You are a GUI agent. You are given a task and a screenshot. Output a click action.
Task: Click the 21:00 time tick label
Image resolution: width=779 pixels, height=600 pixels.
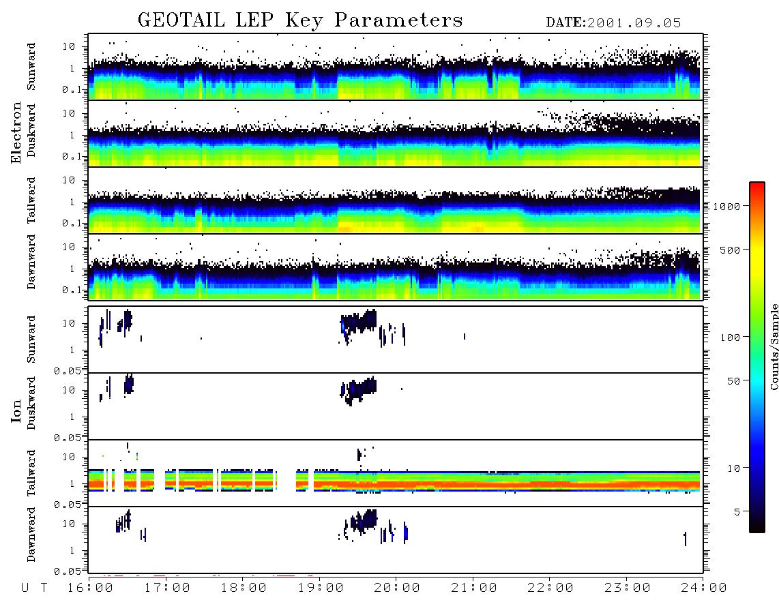(x=473, y=588)
